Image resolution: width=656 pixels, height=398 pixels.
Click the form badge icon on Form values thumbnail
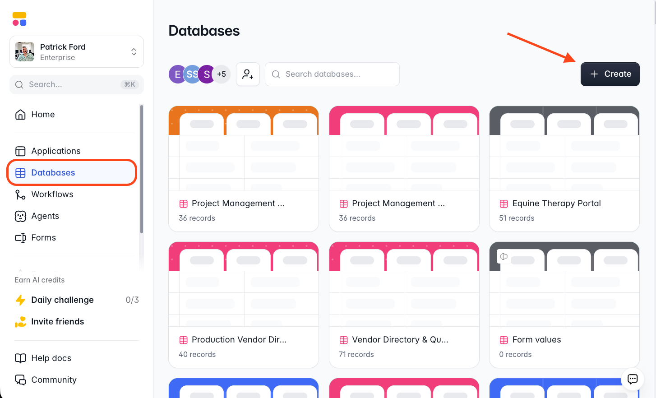504,257
